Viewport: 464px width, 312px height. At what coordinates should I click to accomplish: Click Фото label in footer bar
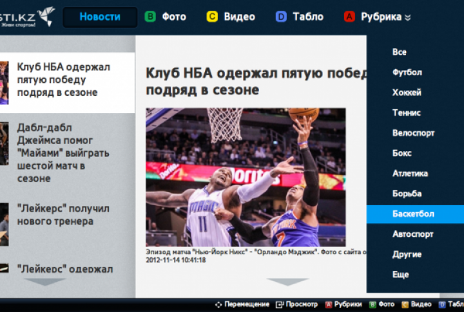[387, 304]
